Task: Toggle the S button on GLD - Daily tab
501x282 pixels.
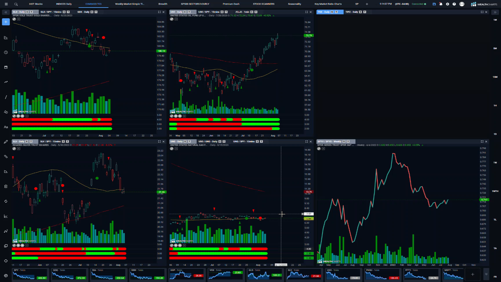Action: 27,12
